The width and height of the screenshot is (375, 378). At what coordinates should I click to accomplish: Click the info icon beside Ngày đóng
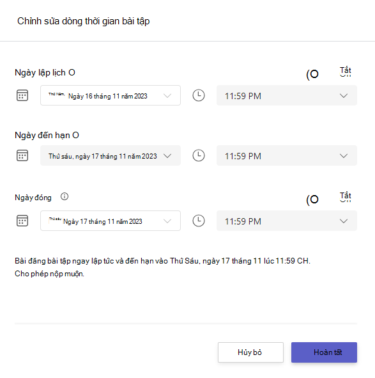point(65,196)
